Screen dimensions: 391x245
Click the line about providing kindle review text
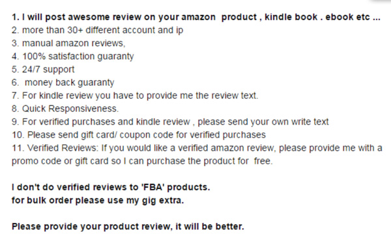(x=135, y=96)
